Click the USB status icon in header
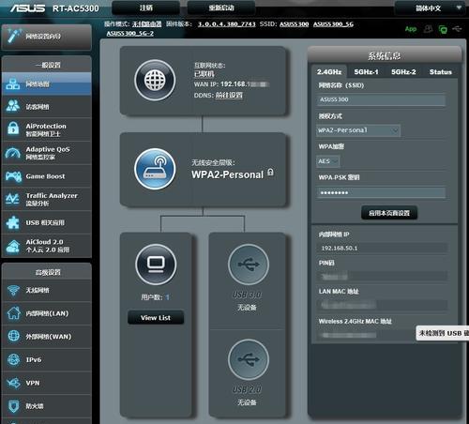This screenshot has width=469, height=424. (457, 29)
